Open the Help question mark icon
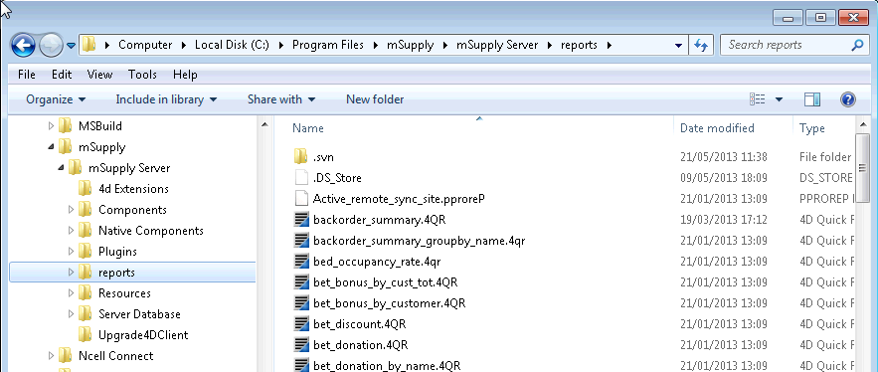This screenshot has width=878, height=372. pos(848,99)
